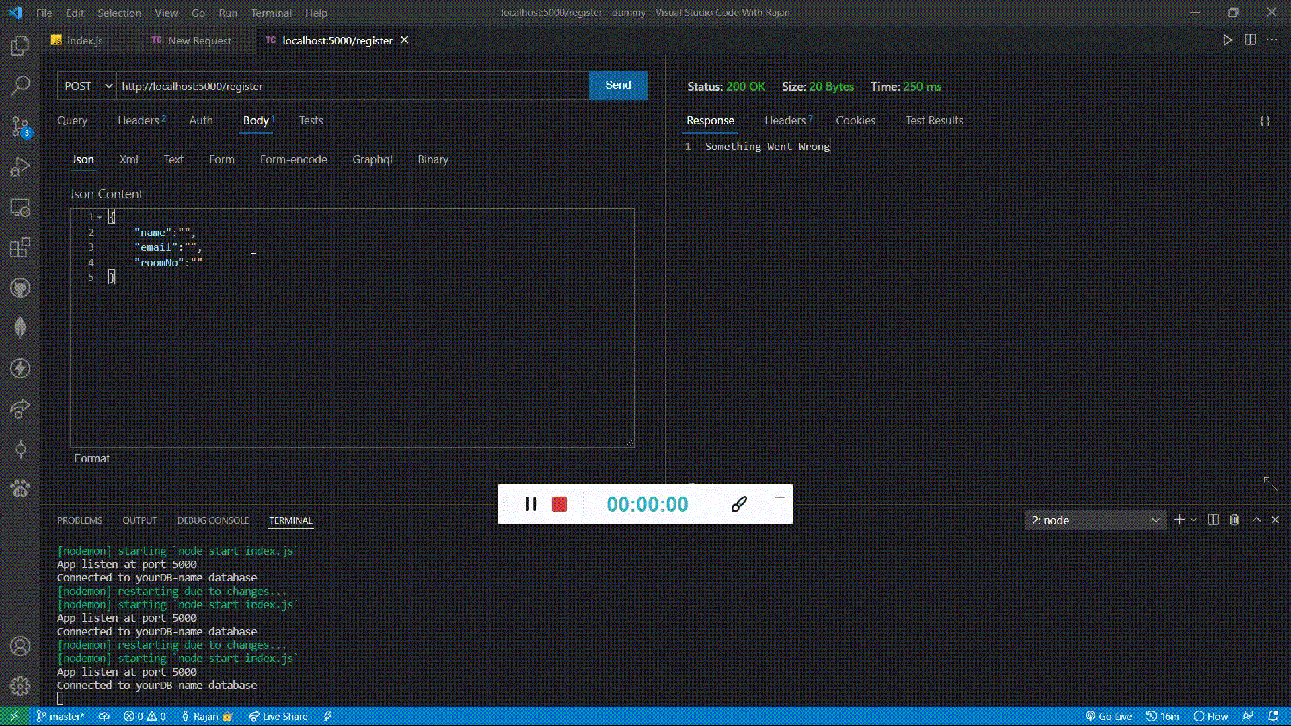1291x726 pixels.
Task: Close the localhost:5000/register tab
Action: point(404,40)
